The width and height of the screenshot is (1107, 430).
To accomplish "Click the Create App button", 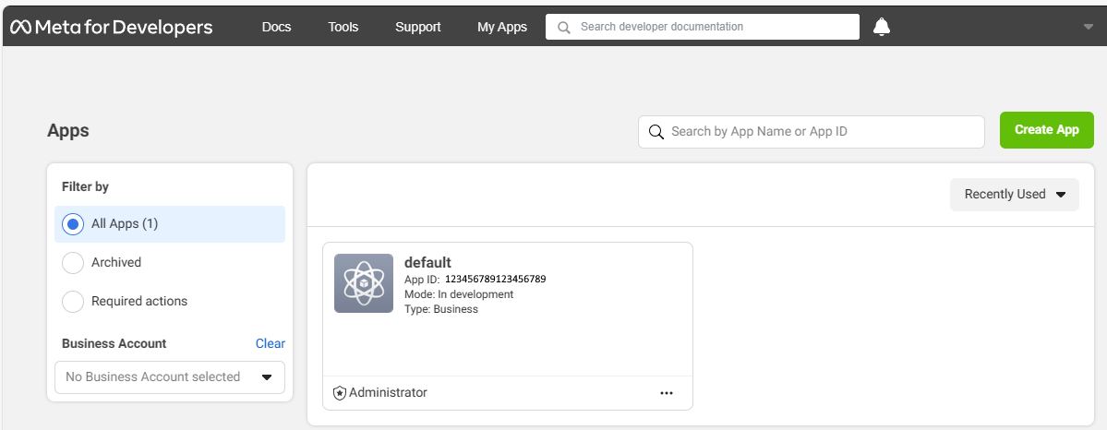I will coord(1046,130).
